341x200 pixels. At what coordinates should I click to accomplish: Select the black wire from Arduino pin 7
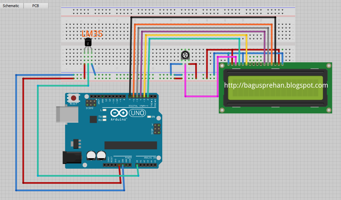pos(203,17)
